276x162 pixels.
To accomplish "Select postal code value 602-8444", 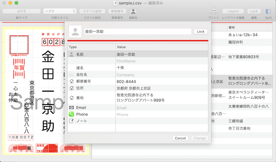I will tap(126, 82).
